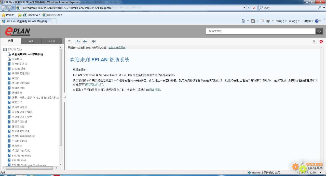Print the help topic using toolbar printer icon

93,42
